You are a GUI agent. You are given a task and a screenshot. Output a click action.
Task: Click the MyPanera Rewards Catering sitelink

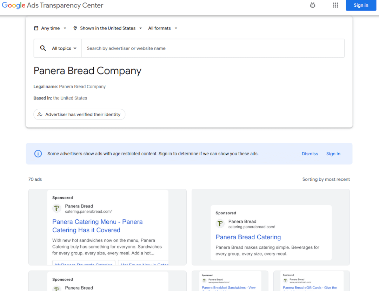pos(84,264)
